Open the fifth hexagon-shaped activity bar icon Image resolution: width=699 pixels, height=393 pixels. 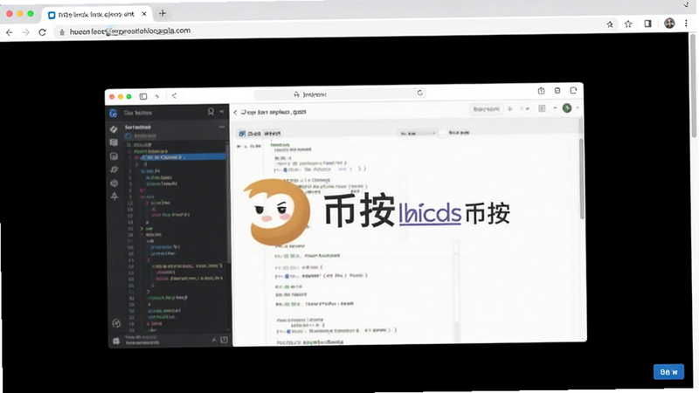[x=114, y=183]
